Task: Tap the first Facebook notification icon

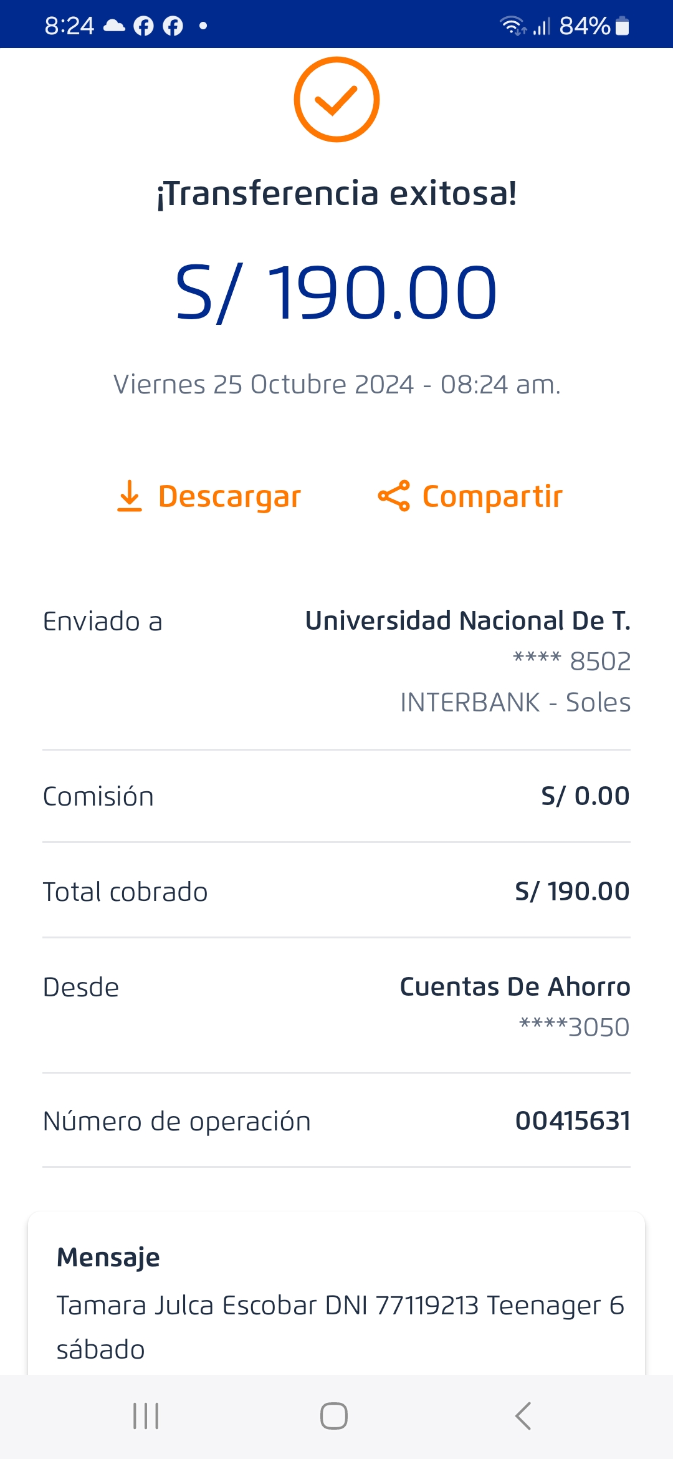Action: [x=143, y=26]
